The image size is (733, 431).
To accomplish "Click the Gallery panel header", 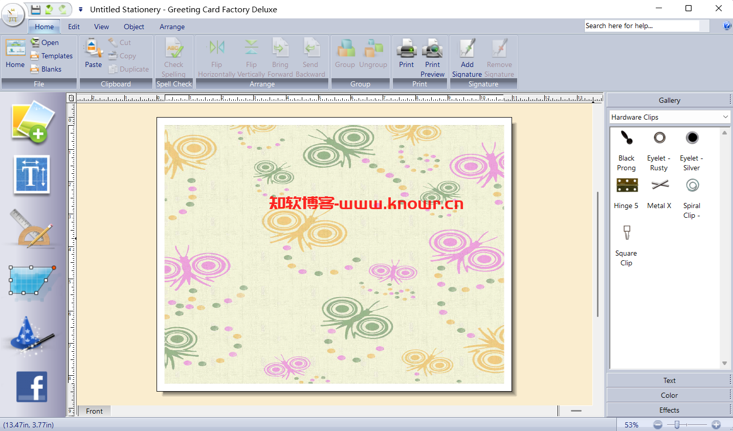I will (670, 100).
